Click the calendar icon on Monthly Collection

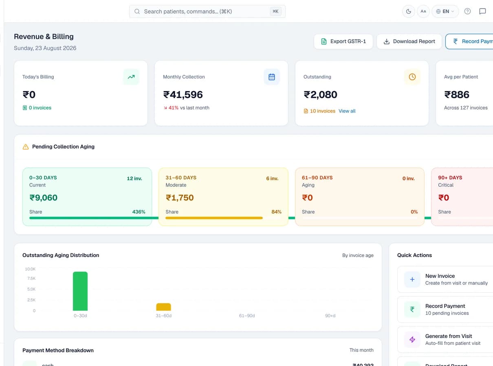coord(272,77)
